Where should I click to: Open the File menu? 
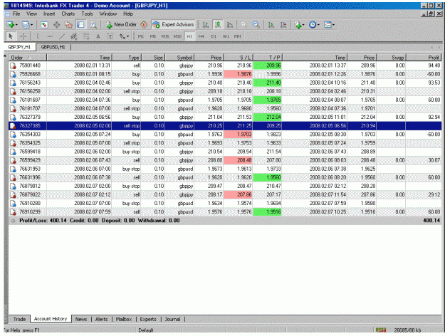[x=16, y=14]
